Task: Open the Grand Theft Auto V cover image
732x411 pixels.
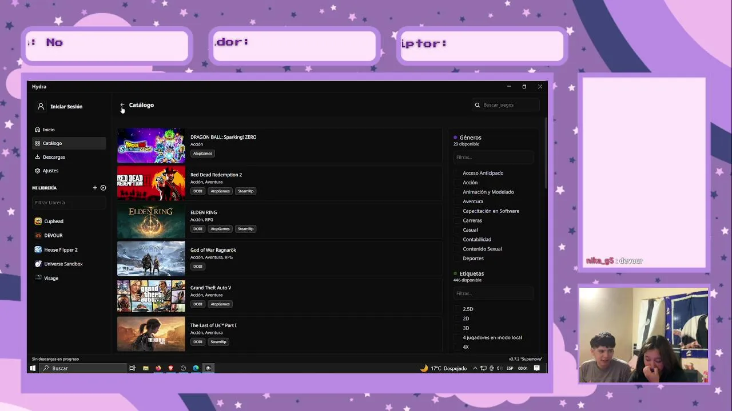Action: 151,296
